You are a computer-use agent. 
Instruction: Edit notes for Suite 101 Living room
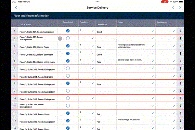pyautogui.click(x=153, y=31)
